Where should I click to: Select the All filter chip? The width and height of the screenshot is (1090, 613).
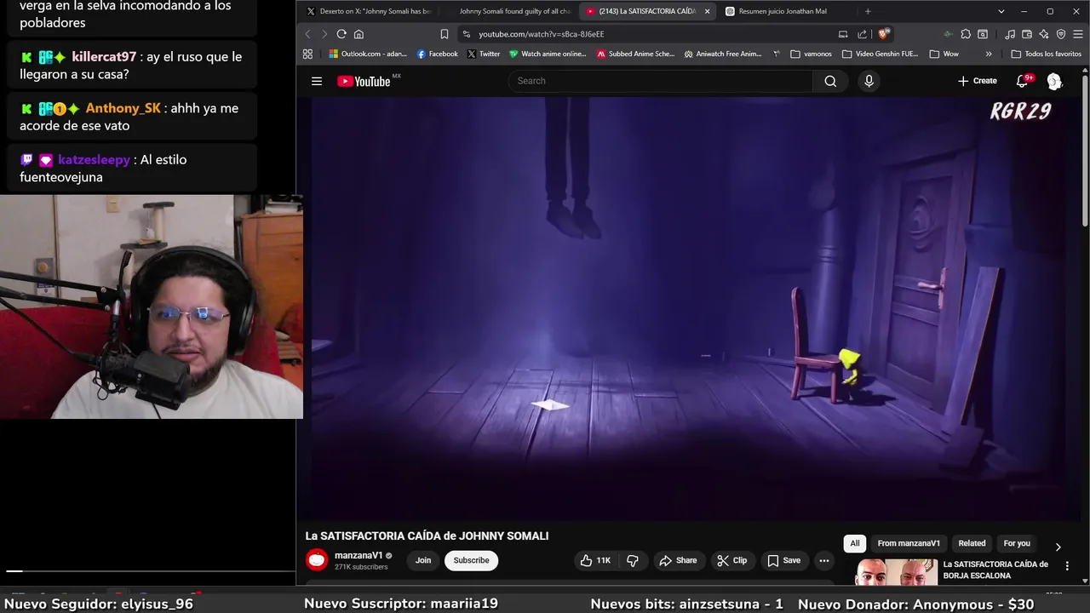(855, 543)
